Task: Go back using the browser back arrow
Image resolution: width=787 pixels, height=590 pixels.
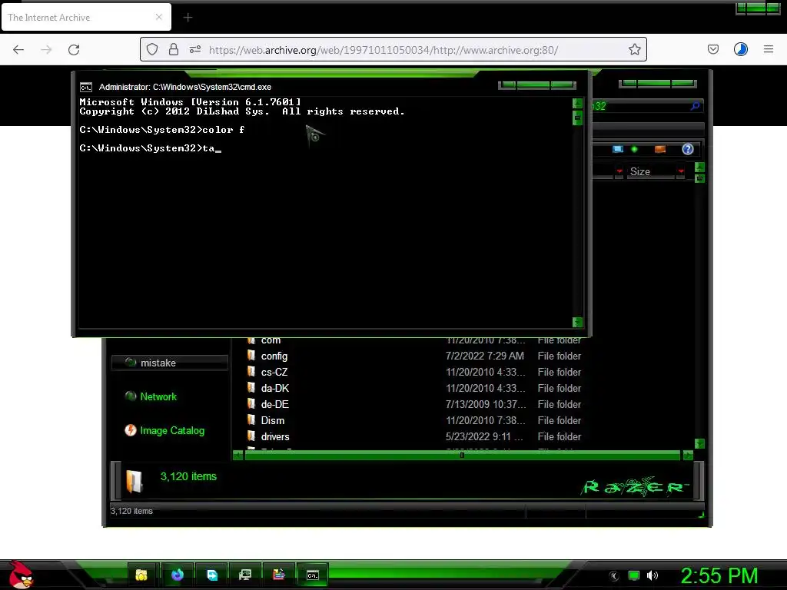Action: point(18,50)
